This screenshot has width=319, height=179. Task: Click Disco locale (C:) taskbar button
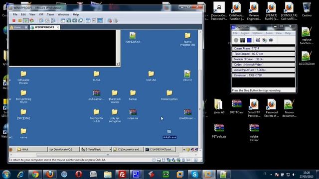pyautogui.click(x=64, y=149)
